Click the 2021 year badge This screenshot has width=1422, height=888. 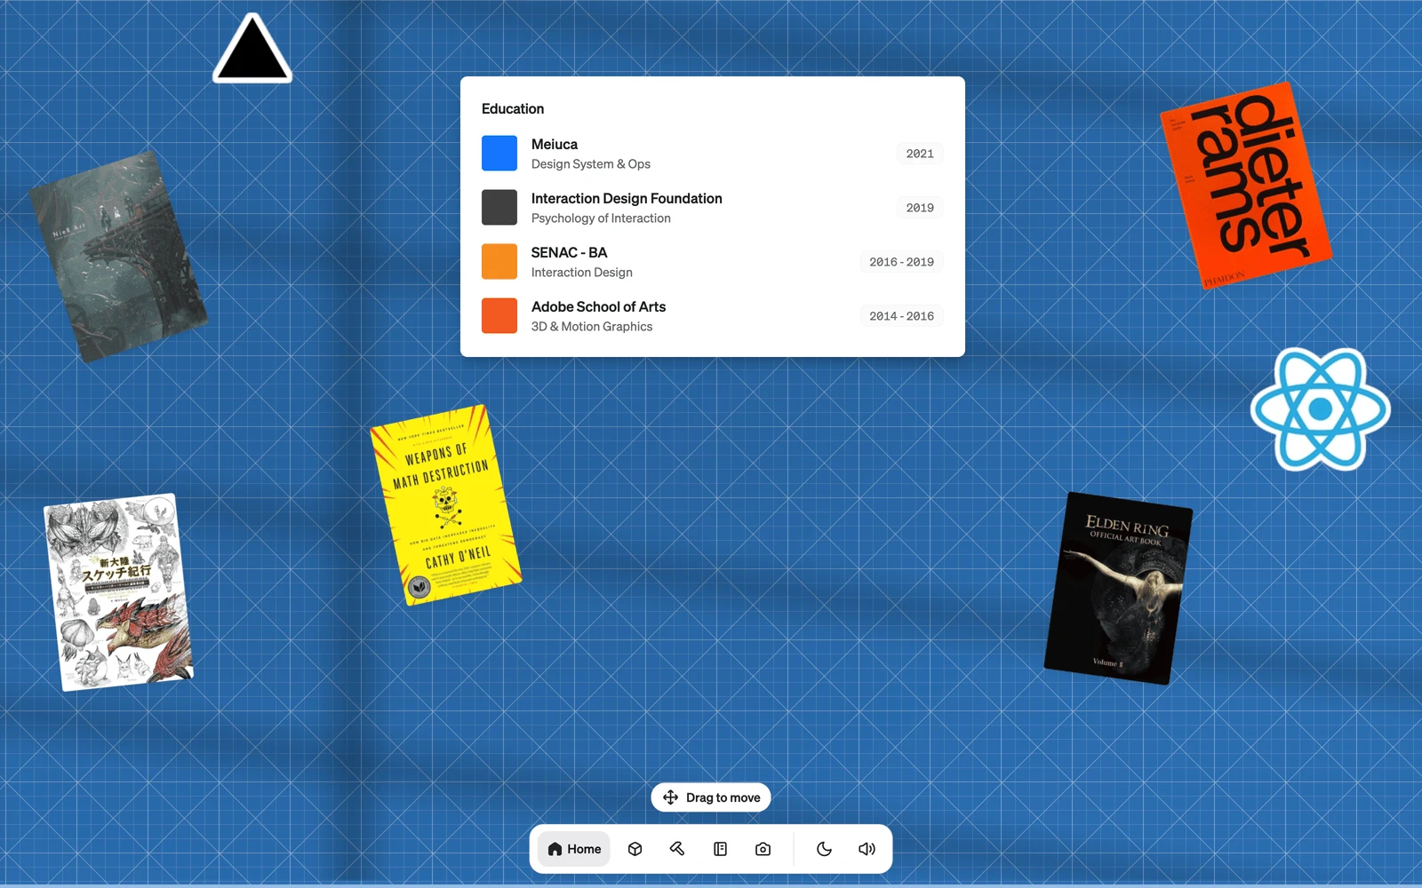(920, 154)
